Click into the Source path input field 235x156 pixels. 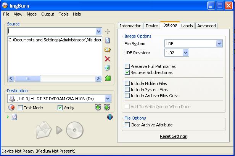52,32
